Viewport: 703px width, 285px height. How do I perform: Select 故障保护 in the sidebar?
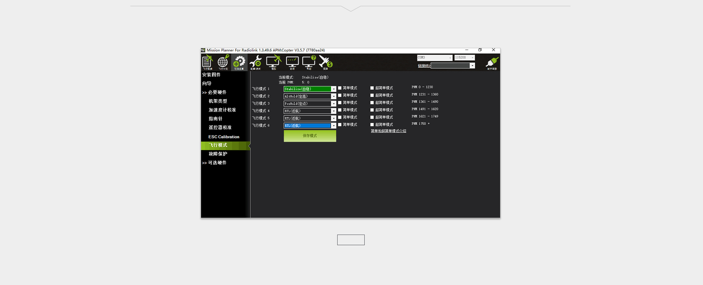point(218,154)
